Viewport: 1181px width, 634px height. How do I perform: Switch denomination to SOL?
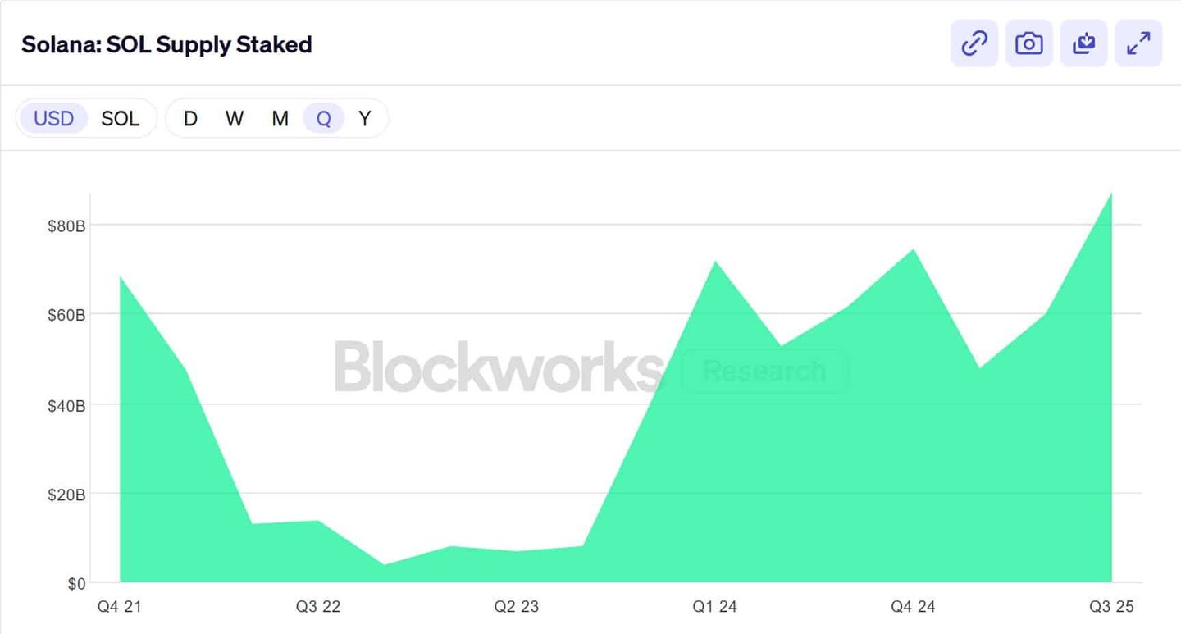(x=121, y=119)
